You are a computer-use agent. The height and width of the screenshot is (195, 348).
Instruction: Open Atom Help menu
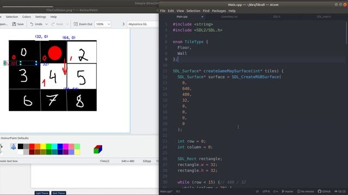coord(232,11)
